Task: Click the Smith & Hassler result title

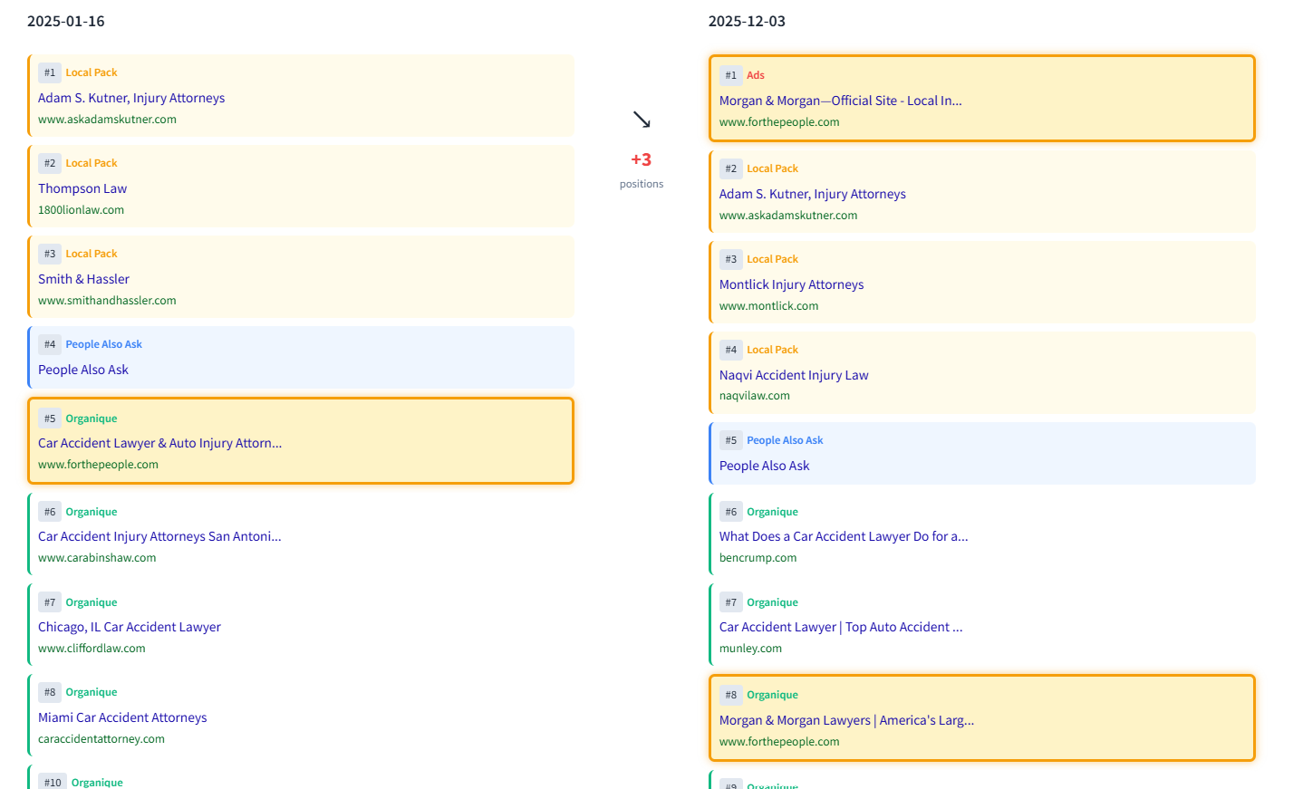Action: pyautogui.click(x=83, y=278)
